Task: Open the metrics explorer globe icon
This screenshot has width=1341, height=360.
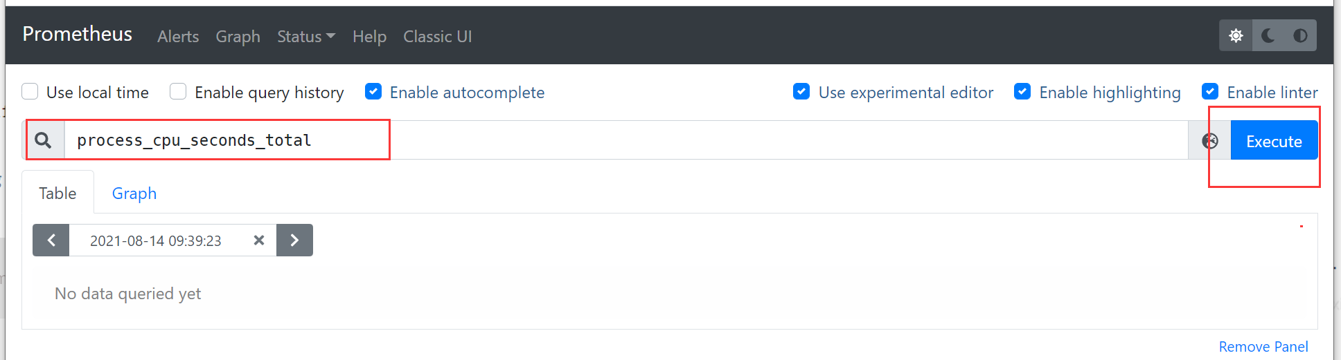Action: tap(1209, 141)
